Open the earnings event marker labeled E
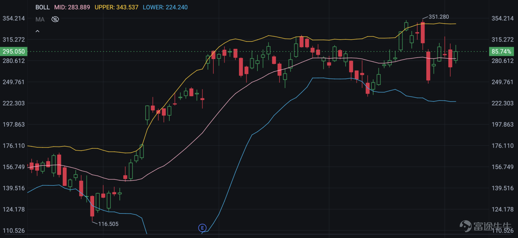 (x=202, y=228)
